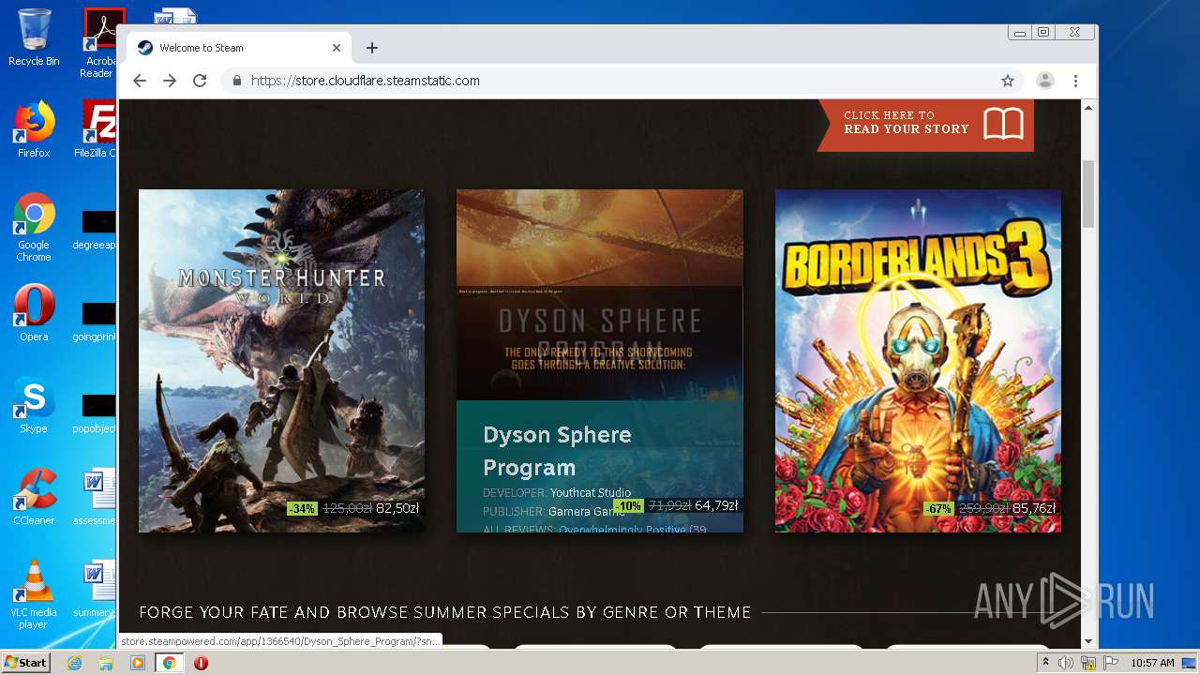Click Borderlands 3's -67% discount badge
The image size is (1200, 675).
938,509
